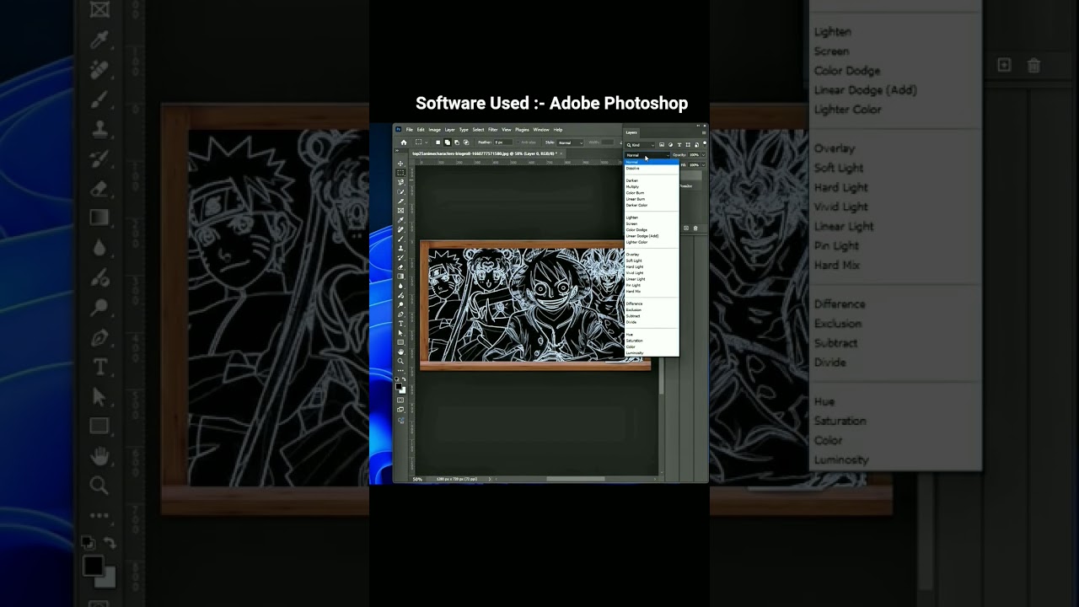Select the Quick Selection tool
The height and width of the screenshot is (607, 1079).
pyautogui.click(x=400, y=191)
